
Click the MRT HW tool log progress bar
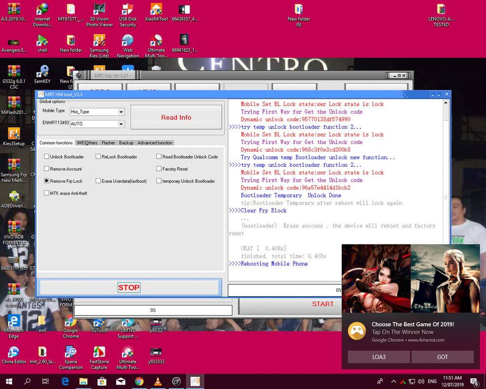pos(285,290)
